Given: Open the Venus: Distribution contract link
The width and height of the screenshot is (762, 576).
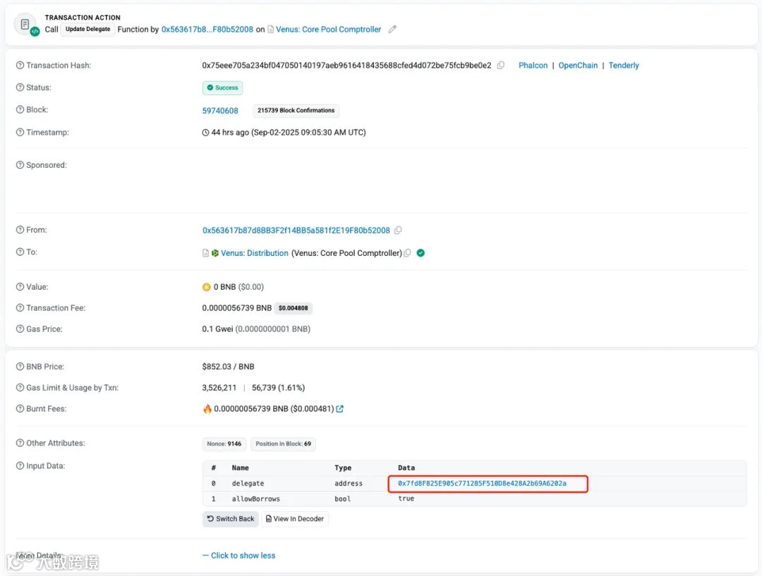Looking at the screenshot, I should 255,253.
